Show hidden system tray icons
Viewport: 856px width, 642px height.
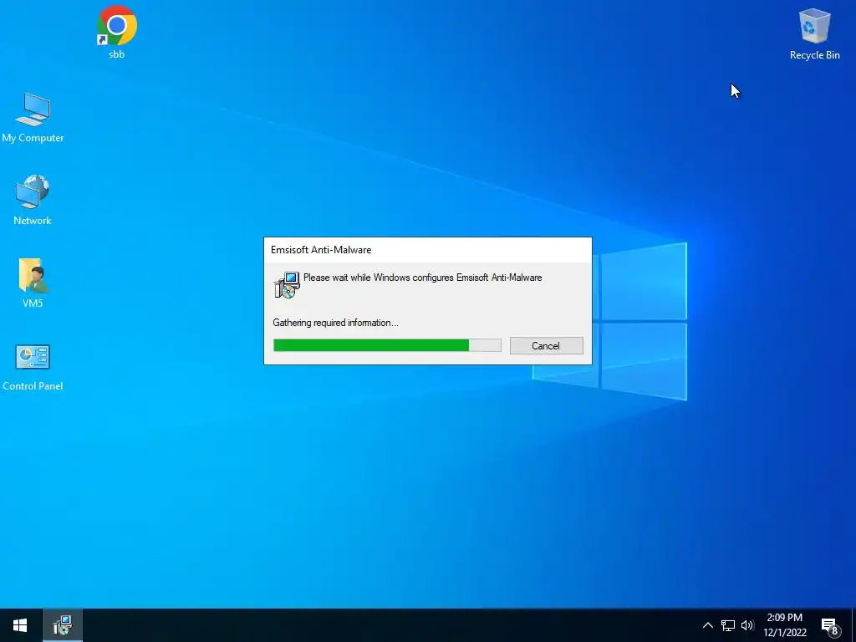[707, 625]
